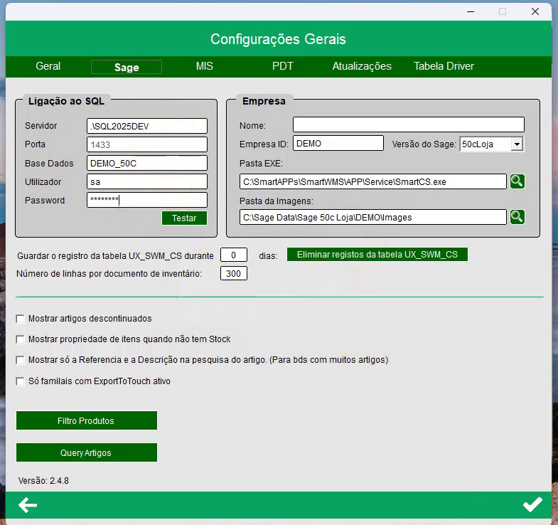Browse for Pasta EXE folder with magnifier icon

[x=517, y=181]
